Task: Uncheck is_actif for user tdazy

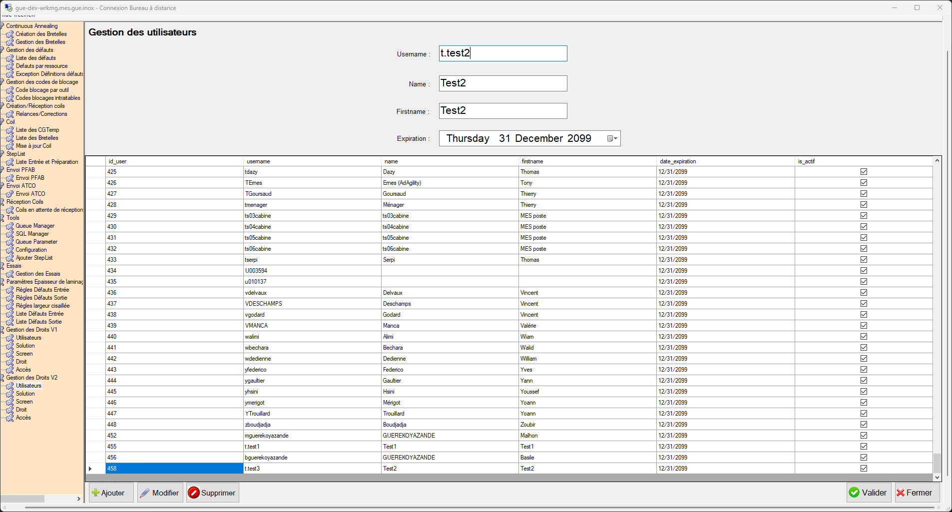Action: point(864,172)
